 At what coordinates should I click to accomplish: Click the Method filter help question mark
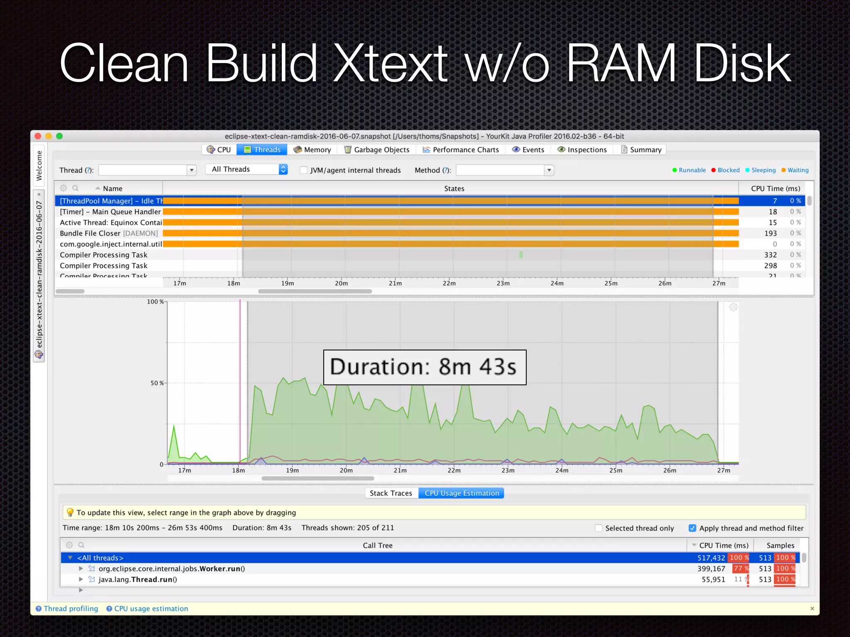click(445, 170)
